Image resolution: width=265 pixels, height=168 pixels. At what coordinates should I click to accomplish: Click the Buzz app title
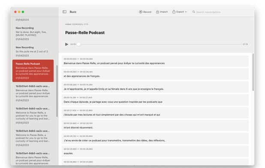pos(73,12)
